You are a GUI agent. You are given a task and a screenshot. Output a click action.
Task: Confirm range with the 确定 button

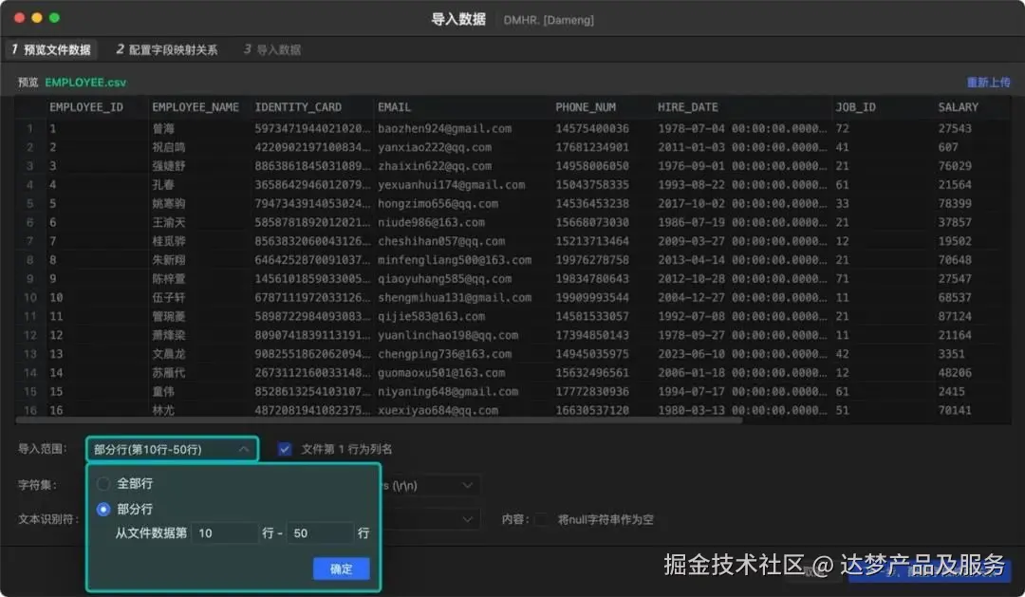point(341,569)
